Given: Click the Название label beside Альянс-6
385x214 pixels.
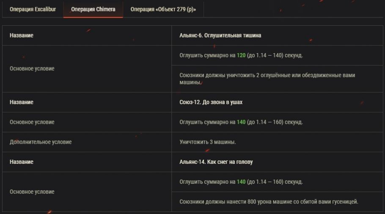Looking at the screenshot, I should click(x=22, y=35).
